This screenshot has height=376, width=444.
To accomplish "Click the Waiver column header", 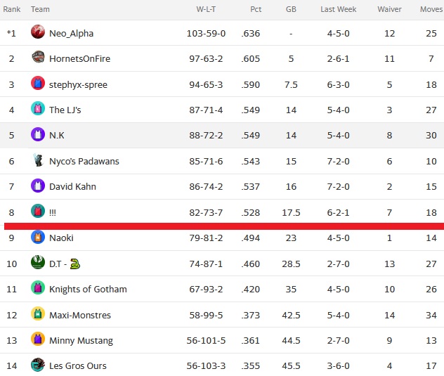I will coord(389,9).
